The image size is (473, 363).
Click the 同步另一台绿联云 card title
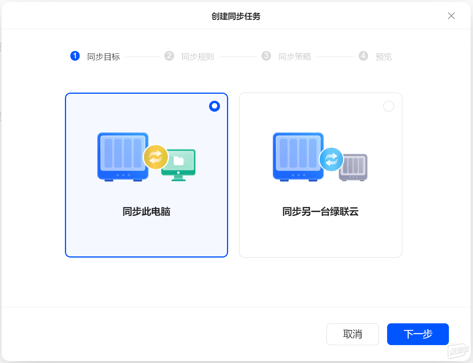(x=320, y=212)
